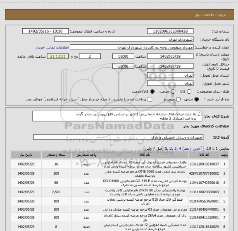Select the خدمت radio button
Screen dimensions: 238x231
[x=173, y=92]
